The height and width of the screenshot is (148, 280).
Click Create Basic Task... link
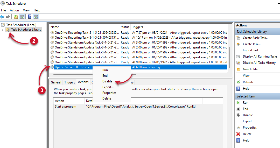(256, 38)
